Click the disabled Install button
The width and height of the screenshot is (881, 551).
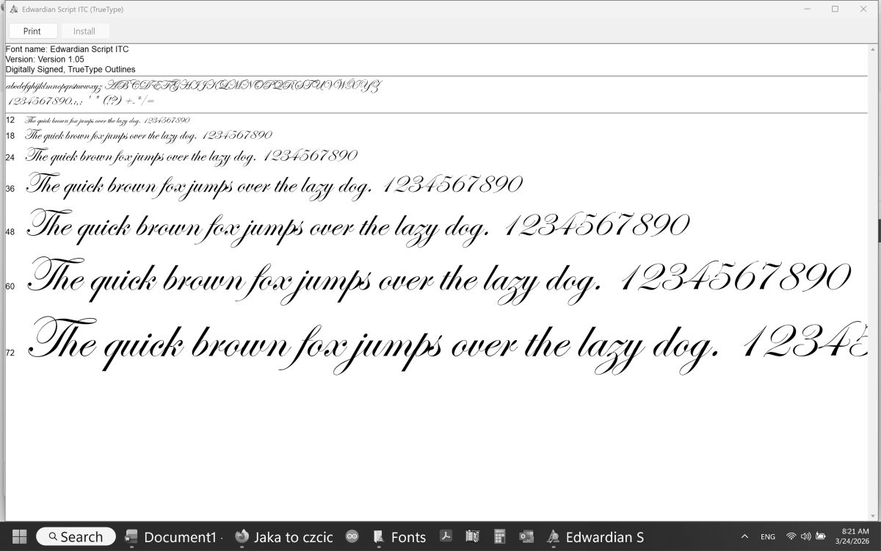(84, 31)
